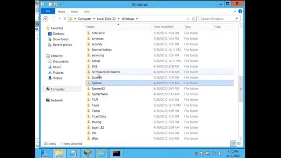Switch to Details view layout icon
The width and height of the screenshot is (281, 158).
pyautogui.click(x=233, y=144)
